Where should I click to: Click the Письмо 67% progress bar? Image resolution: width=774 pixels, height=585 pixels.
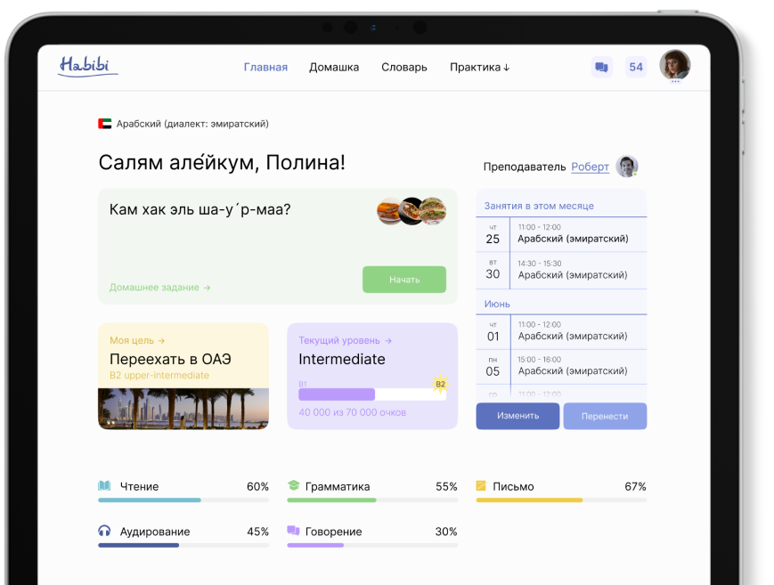pos(561,500)
